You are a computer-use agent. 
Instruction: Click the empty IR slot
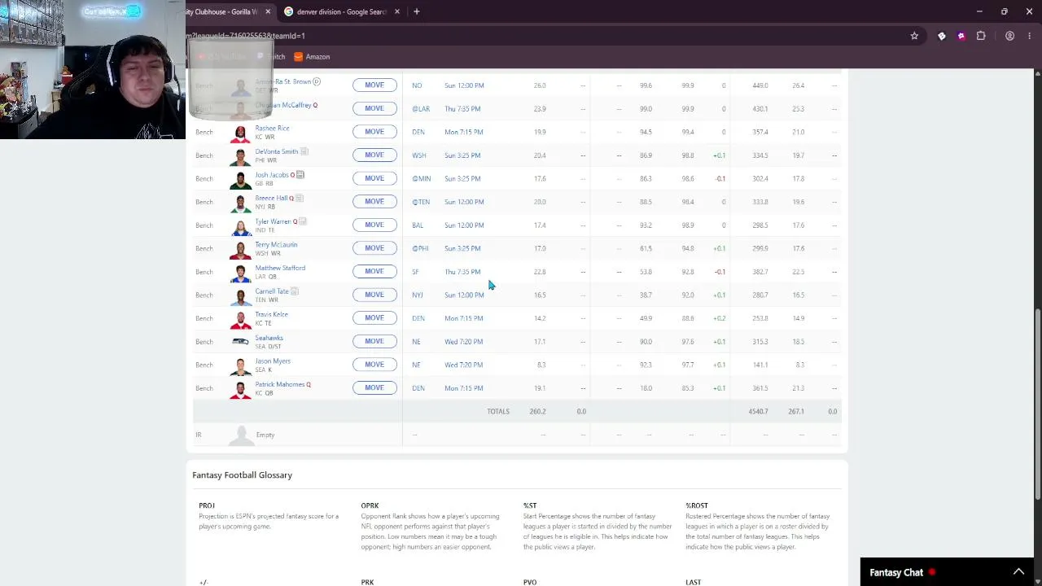click(x=265, y=435)
